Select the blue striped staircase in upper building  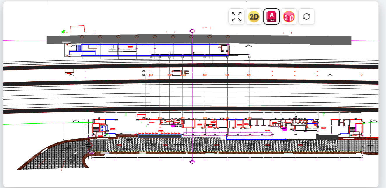point(79,48)
